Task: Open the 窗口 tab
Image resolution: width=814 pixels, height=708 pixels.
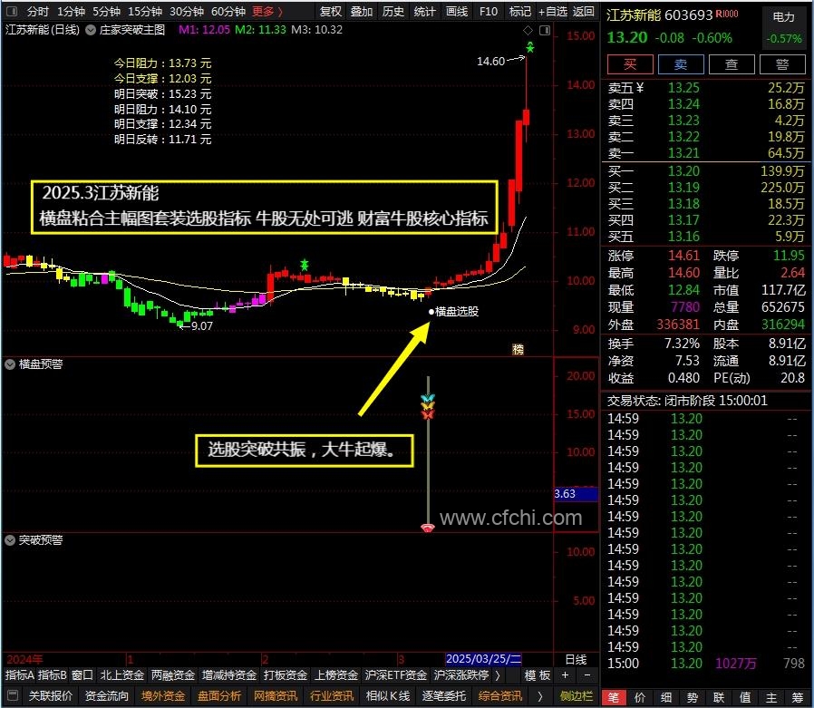Action: 82,675
